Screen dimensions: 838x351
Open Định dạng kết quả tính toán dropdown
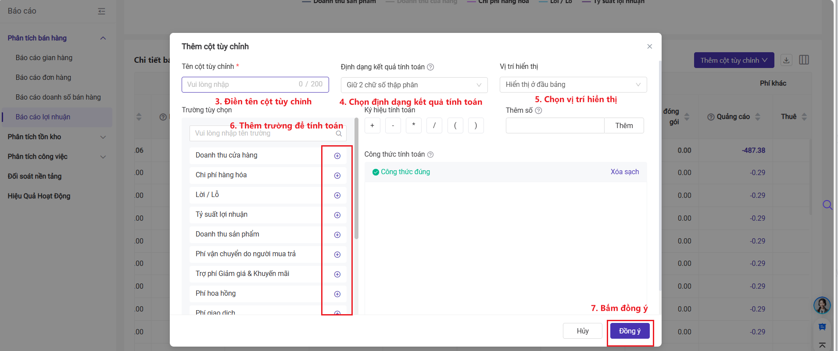[414, 85]
